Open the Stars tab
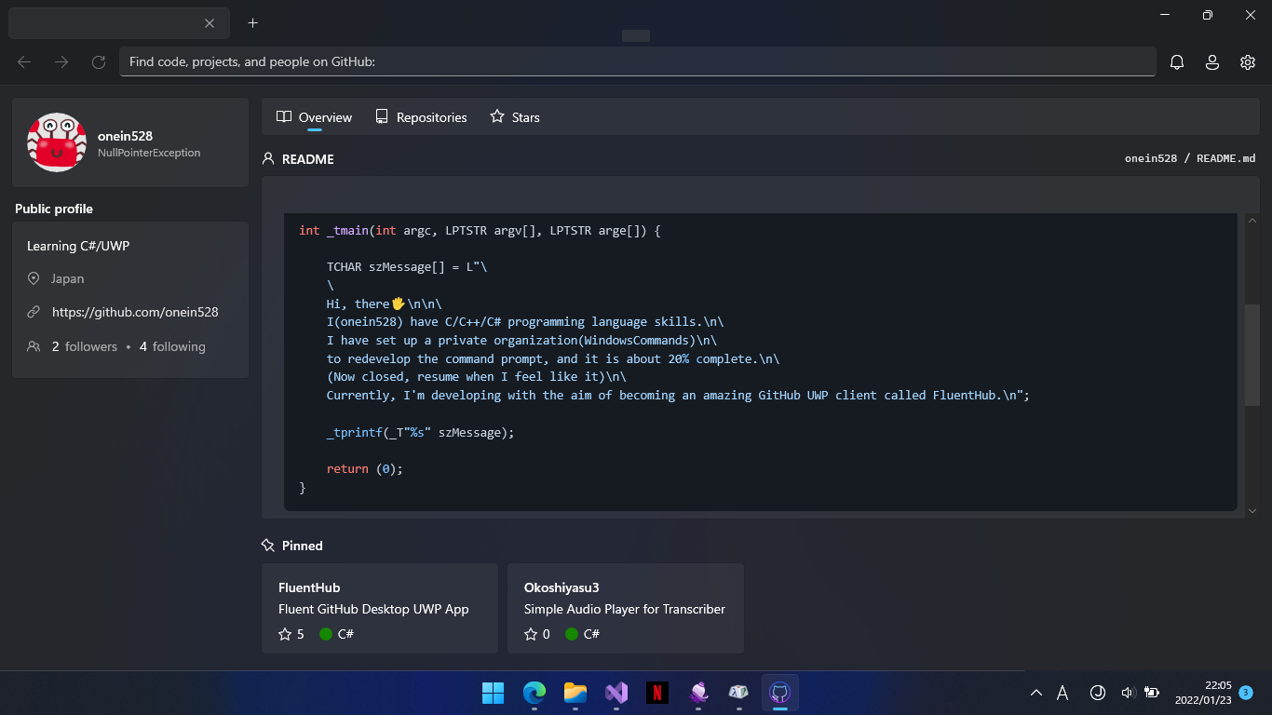The width and height of the screenshot is (1272, 715). tap(515, 116)
